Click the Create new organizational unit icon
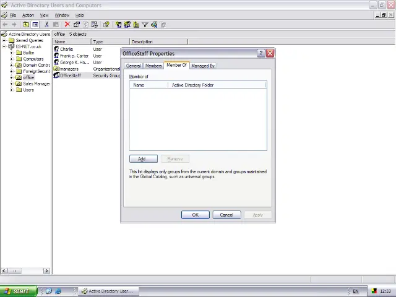 (x=136, y=25)
